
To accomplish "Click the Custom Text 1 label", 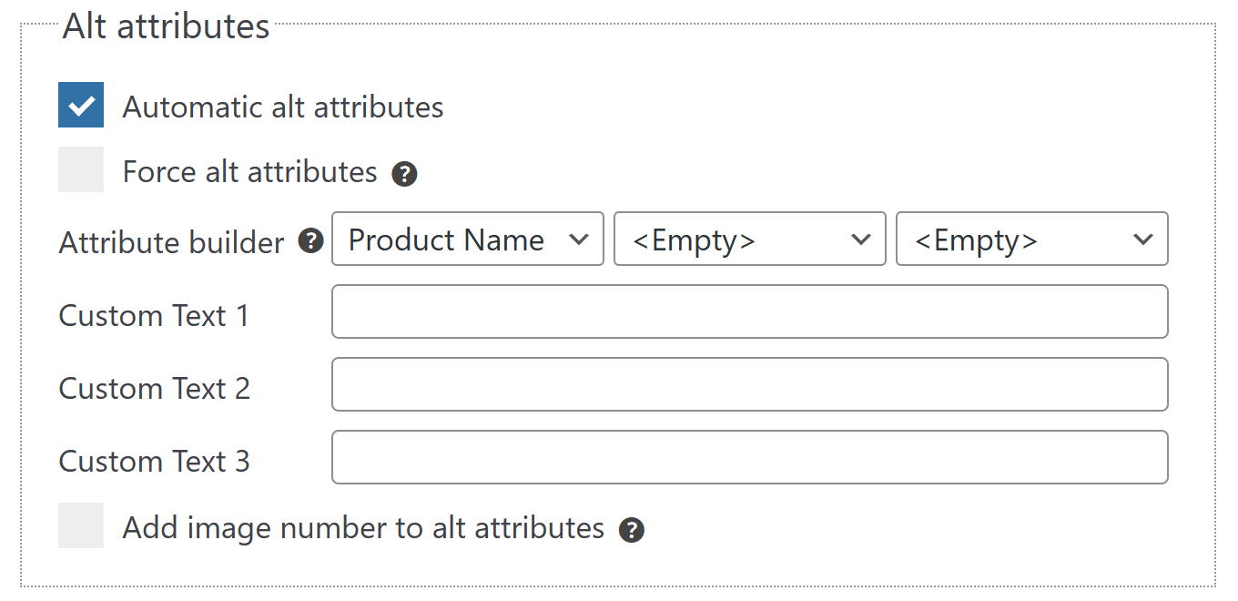I will [154, 316].
